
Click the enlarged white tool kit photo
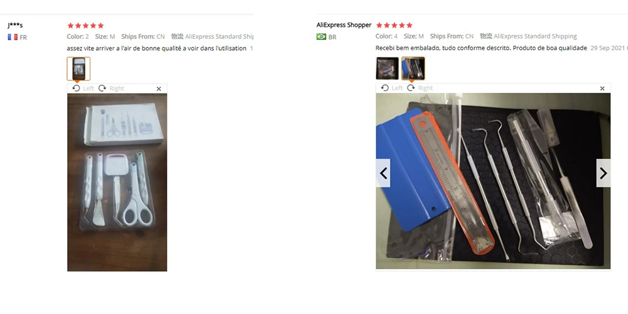(x=117, y=182)
